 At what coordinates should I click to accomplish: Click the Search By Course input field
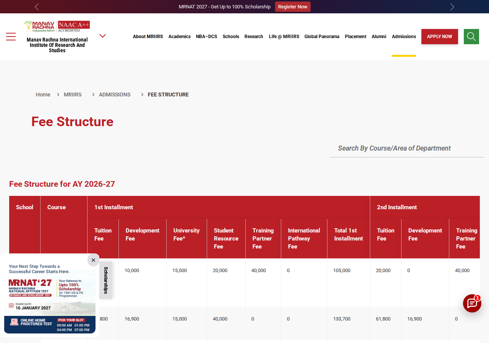[x=407, y=148]
